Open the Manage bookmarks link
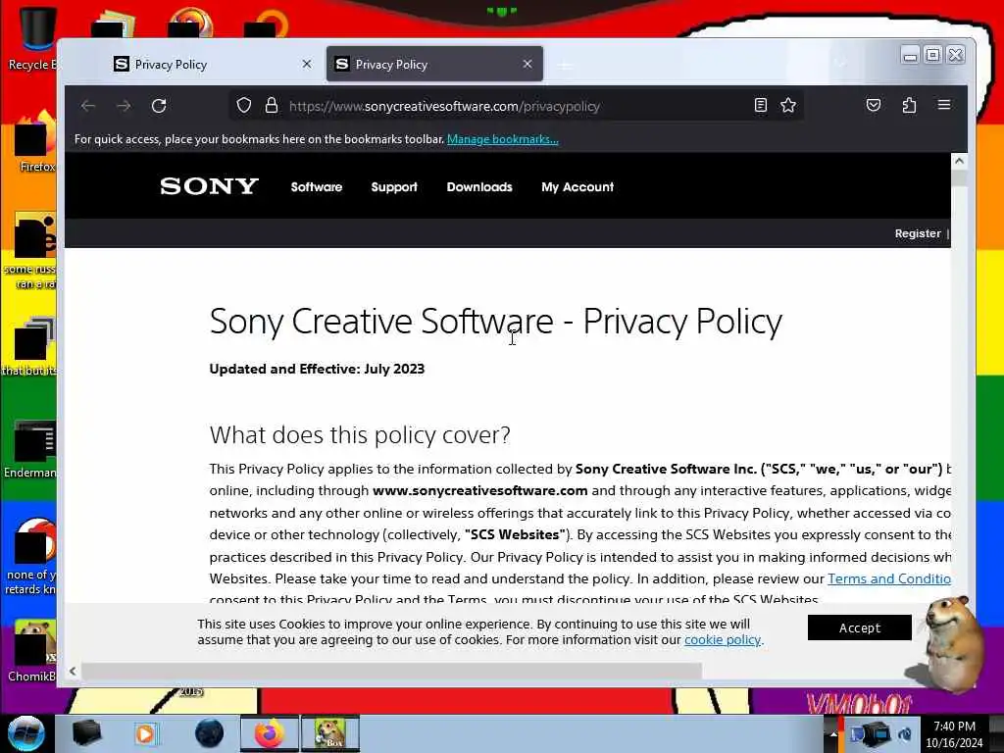The height and width of the screenshot is (753, 1004). 503,139
